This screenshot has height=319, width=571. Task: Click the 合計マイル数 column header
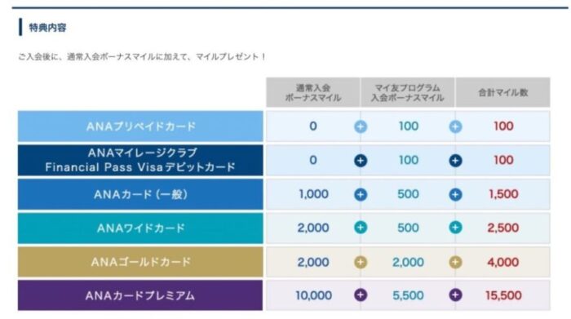(503, 92)
